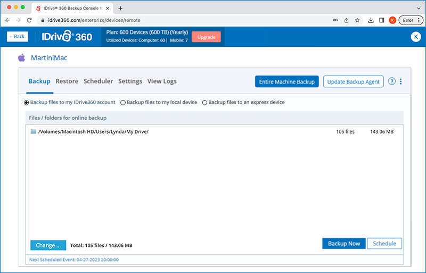426x273 pixels.
Task: Open the Settings tab
Action: pos(130,81)
